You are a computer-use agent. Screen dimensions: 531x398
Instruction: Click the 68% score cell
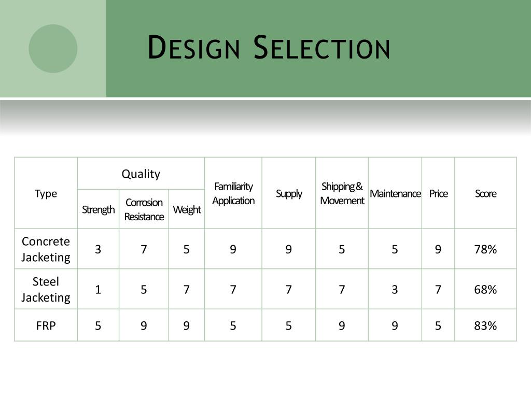click(485, 289)
